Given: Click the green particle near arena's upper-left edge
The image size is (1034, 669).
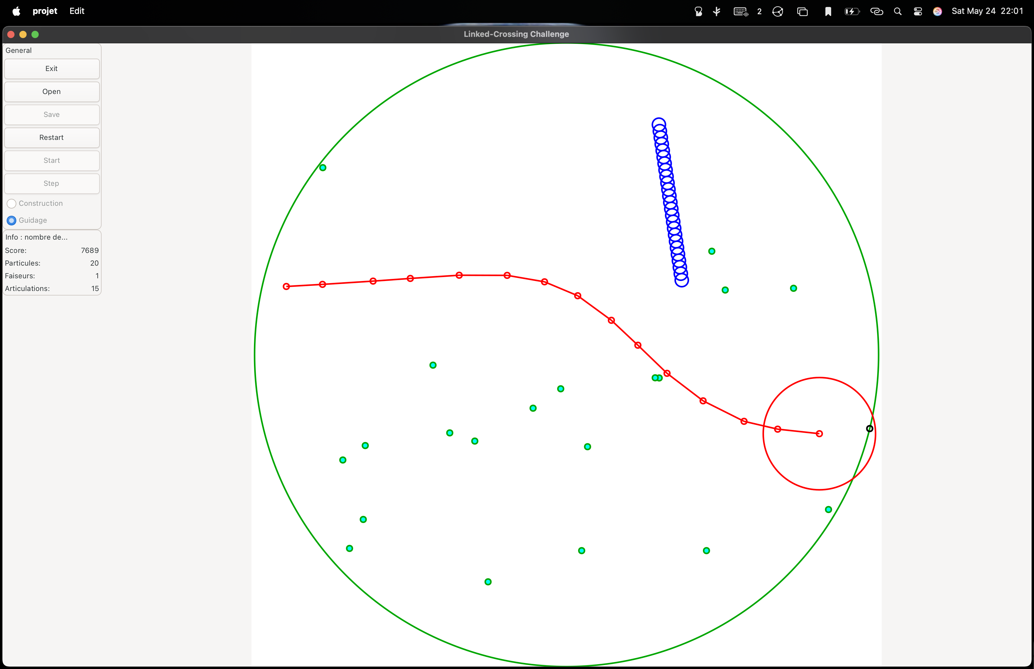Looking at the screenshot, I should coord(323,168).
